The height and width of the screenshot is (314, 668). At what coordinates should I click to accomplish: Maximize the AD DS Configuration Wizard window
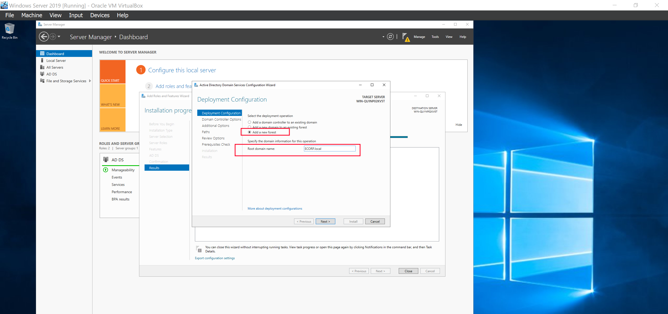point(372,85)
